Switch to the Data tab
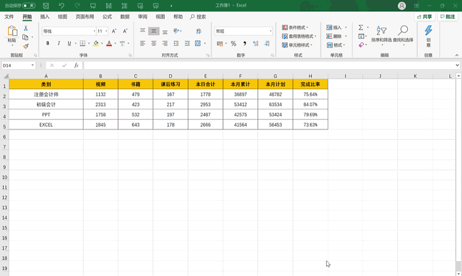Screen dimensions: 462x276 click(x=125, y=17)
